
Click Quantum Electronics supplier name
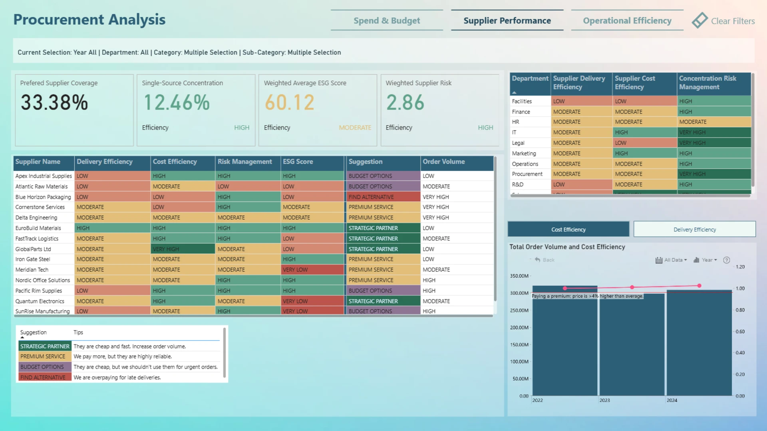(x=40, y=301)
